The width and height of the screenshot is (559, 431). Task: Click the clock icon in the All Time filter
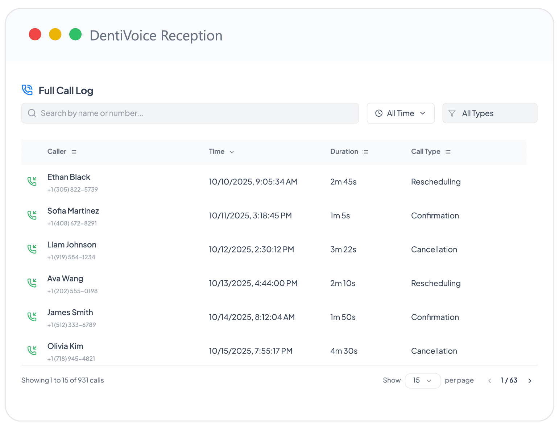click(x=379, y=113)
